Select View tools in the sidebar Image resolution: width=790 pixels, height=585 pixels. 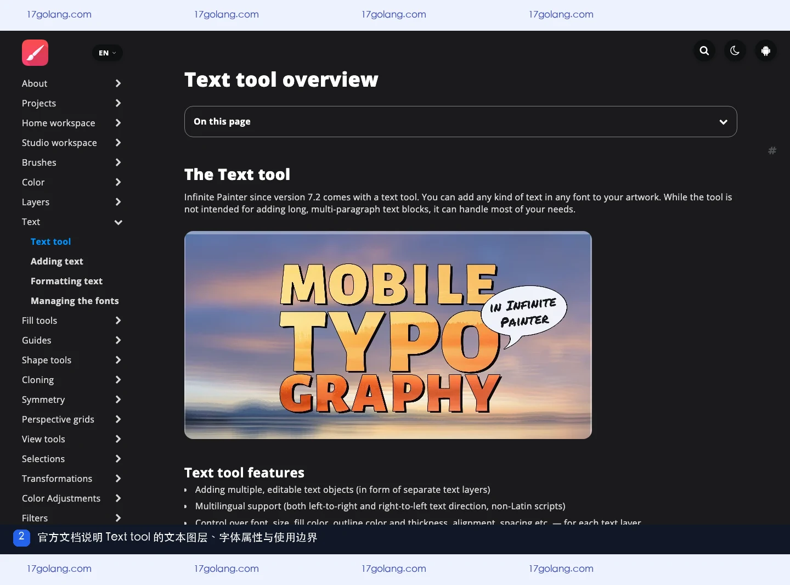tap(43, 439)
